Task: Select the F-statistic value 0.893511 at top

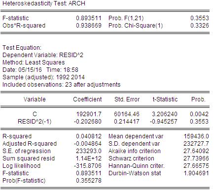Action: point(89,18)
